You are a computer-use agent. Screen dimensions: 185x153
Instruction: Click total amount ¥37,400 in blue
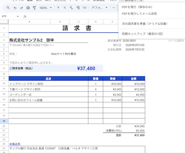click(86, 68)
